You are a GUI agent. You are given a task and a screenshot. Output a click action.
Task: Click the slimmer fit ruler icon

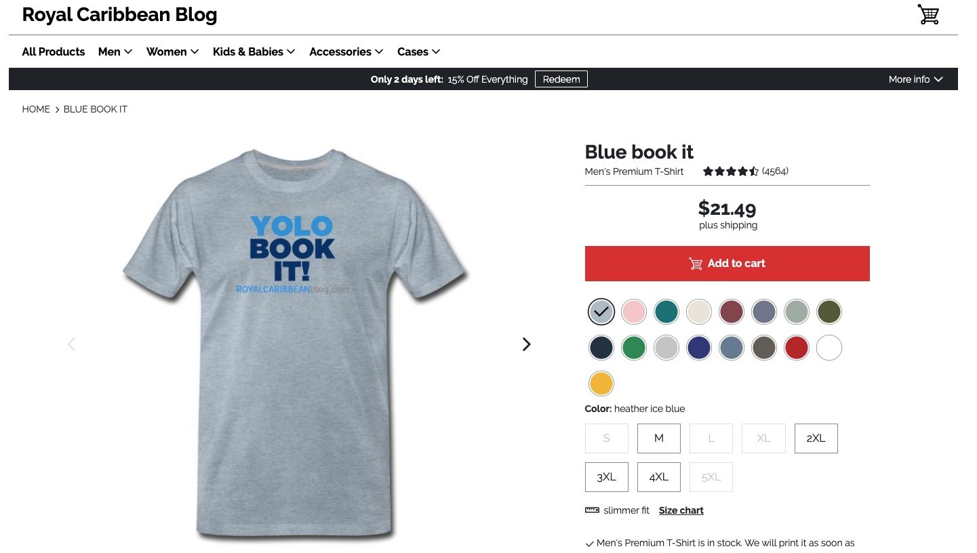(x=592, y=510)
